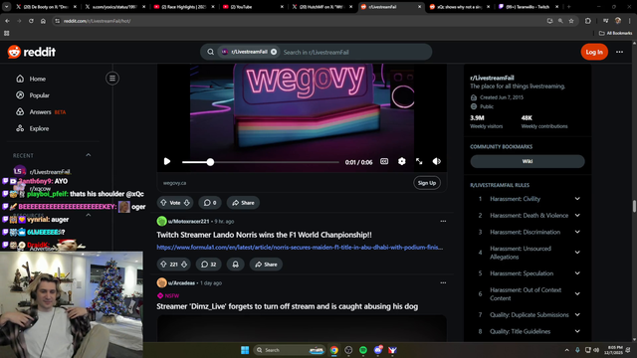This screenshot has width=637, height=358.
Task: Play the wegovy video
Action: click(x=167, y=161)
